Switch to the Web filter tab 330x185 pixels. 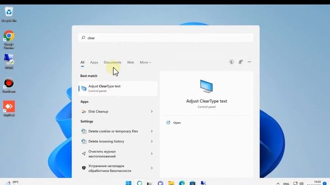coord(130,62)
